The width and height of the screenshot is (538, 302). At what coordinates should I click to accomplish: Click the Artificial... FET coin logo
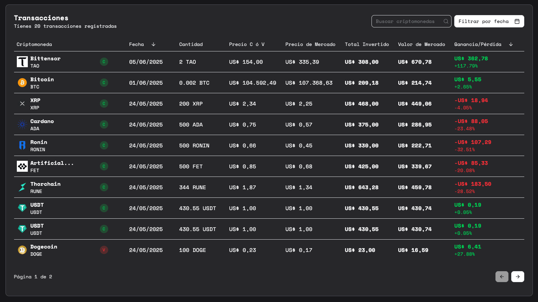tap(22, 166)
